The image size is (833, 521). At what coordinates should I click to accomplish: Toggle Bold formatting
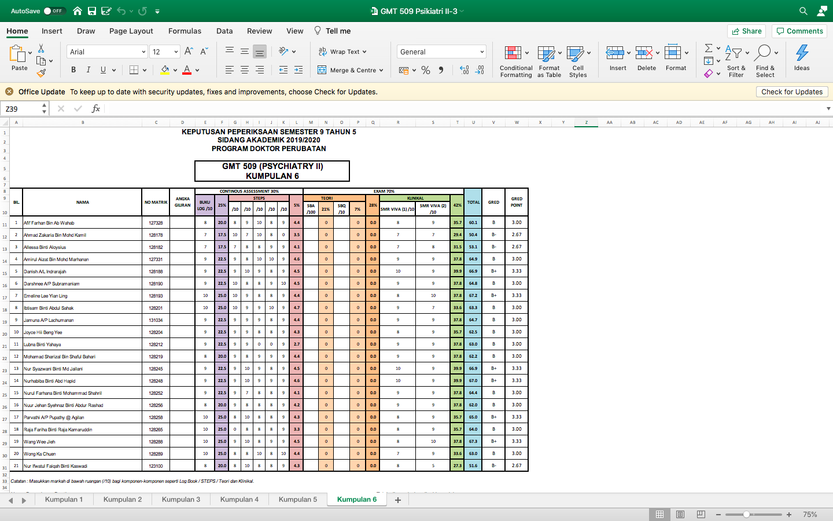pyautogui.click(x=73, y=70)
